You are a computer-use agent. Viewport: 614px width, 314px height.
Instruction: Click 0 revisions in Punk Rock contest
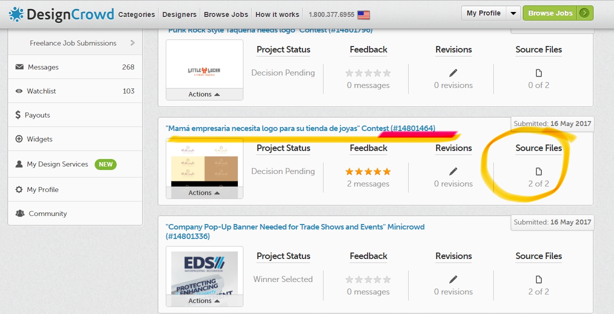453,85
